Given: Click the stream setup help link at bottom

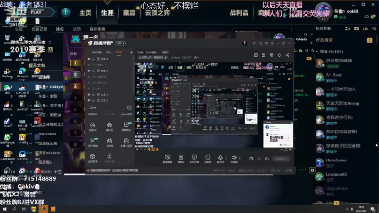Looking at the screenshot, I should [114, 170].
